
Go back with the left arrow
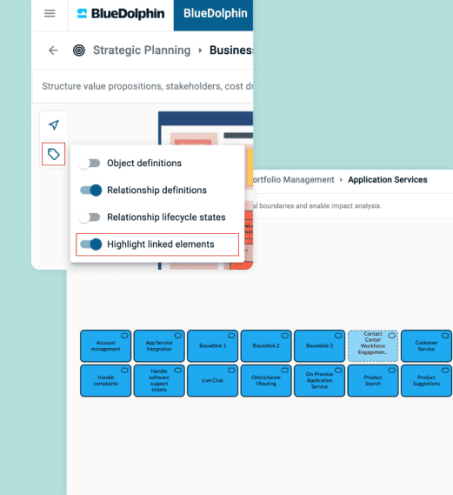pyautogui.click(x=53, y=50)
